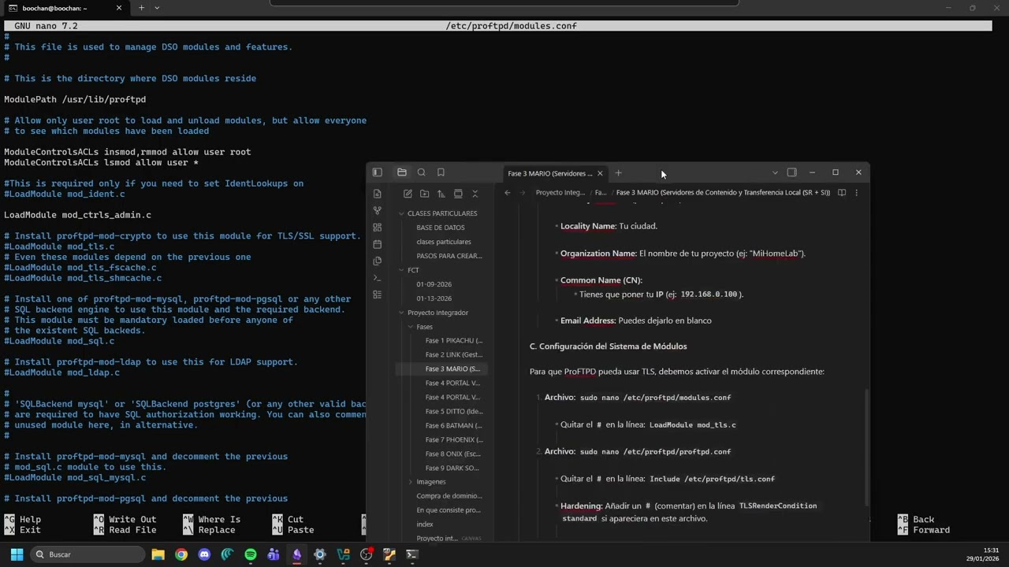This screenshot has width=1009, height=567.
Task: Open the daily note calendar icon
Action: pyautogui.click(x=377, y=244)
